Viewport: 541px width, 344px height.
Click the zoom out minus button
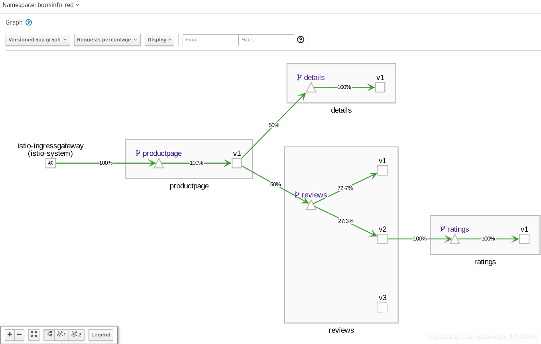(x=19, y=334)
